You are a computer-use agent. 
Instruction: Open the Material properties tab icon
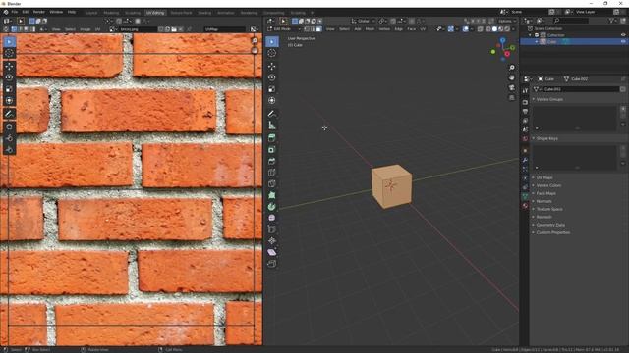[x=525, y=205]
